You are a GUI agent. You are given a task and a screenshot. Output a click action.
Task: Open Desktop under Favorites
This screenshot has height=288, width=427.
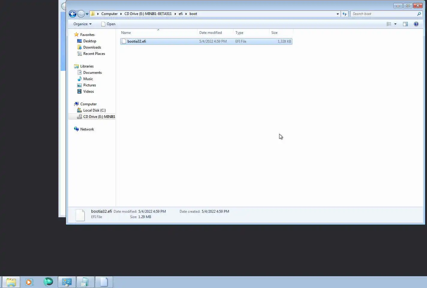click(x=90, y=41)
